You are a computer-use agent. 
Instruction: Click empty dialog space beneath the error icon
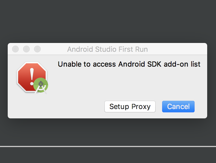(x=32, y=105)
